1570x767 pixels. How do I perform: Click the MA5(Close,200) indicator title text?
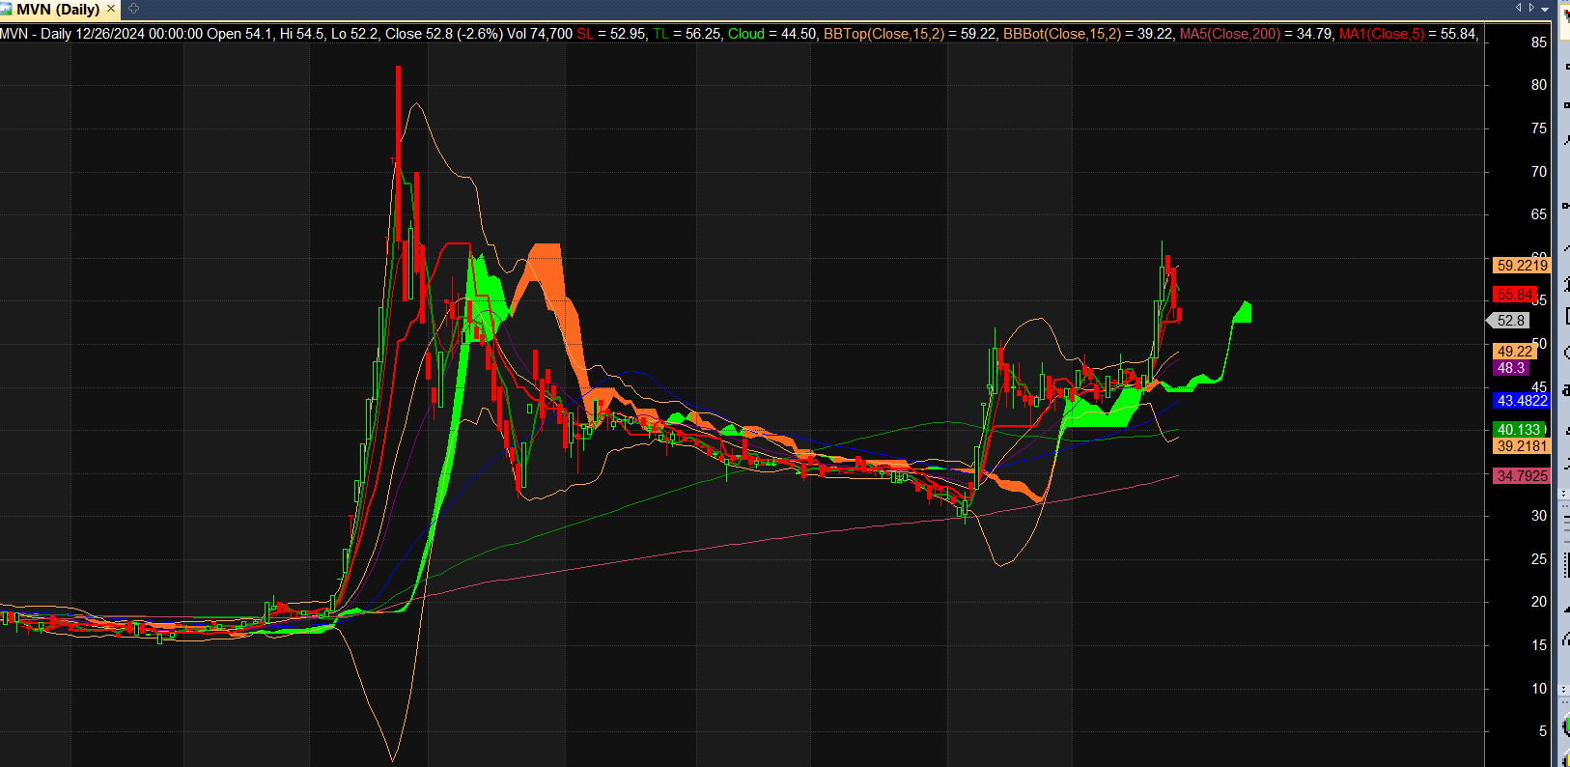(x=1229, y=34)
